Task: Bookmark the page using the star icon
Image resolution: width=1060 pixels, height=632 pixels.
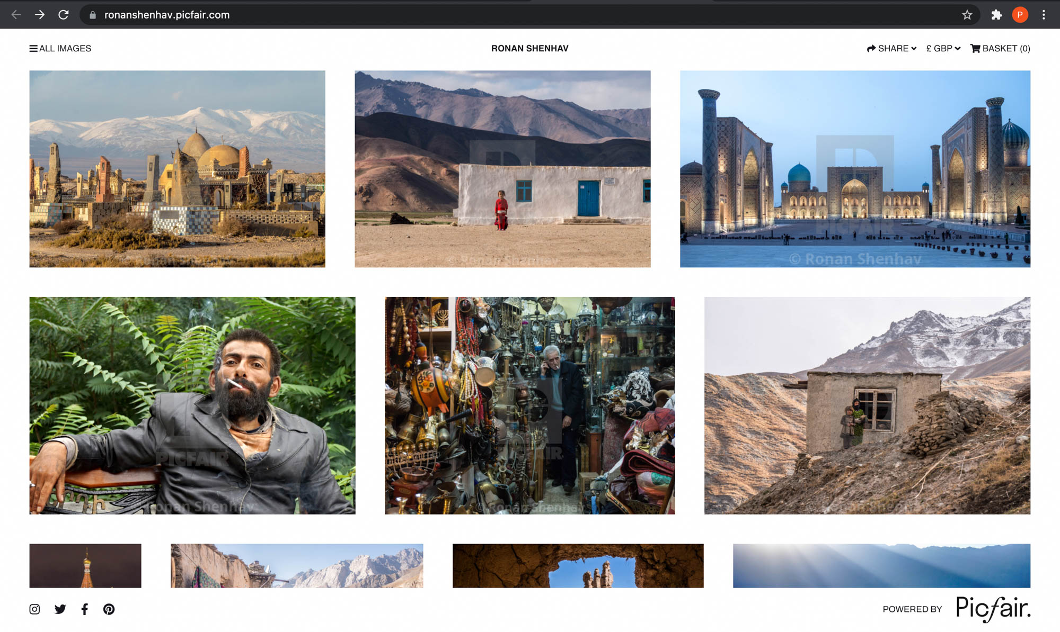Action: pos(967,14)
